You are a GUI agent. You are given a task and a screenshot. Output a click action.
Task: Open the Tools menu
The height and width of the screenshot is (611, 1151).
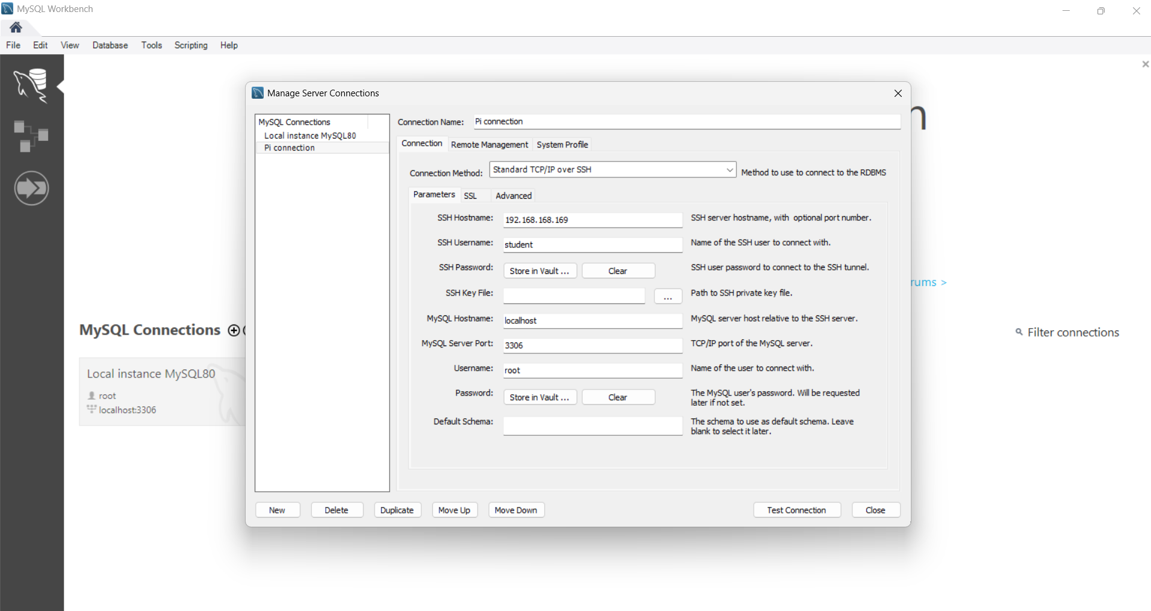tap(152, 45)
